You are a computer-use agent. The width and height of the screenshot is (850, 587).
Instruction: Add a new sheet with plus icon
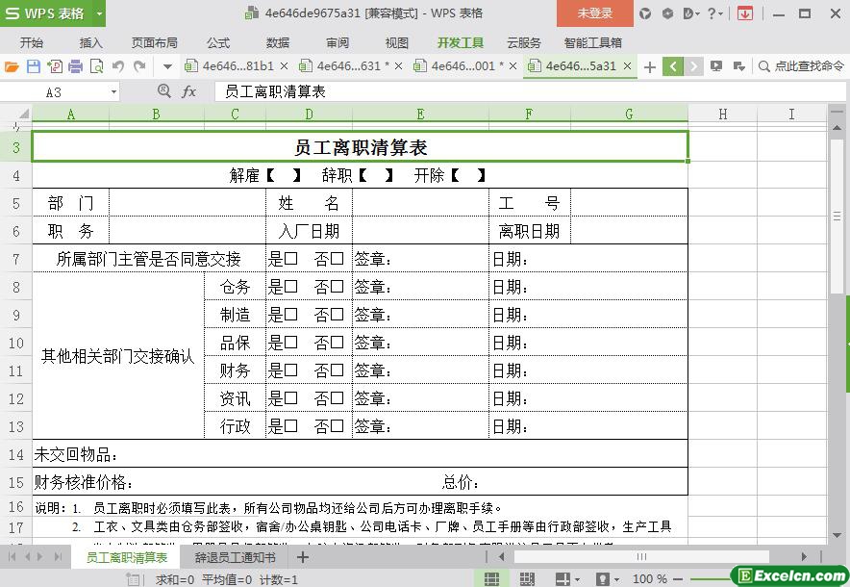302,557
